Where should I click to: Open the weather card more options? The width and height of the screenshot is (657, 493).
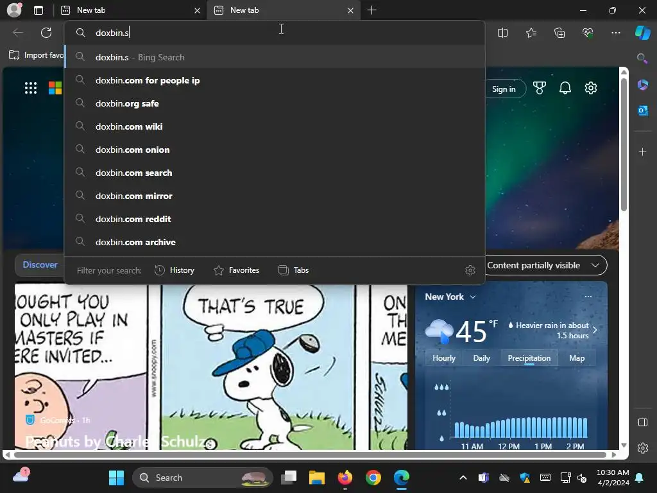pyautogui.click(x=588, y=297)
